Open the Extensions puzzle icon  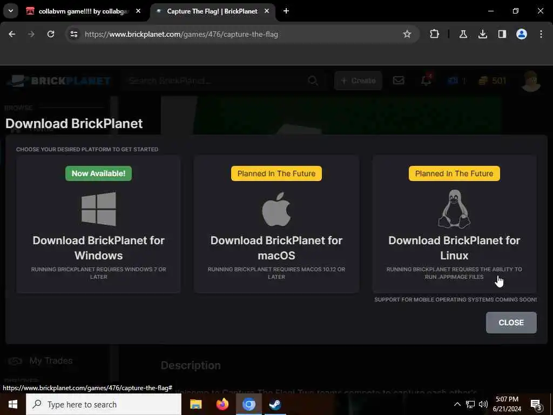(435, 34)
